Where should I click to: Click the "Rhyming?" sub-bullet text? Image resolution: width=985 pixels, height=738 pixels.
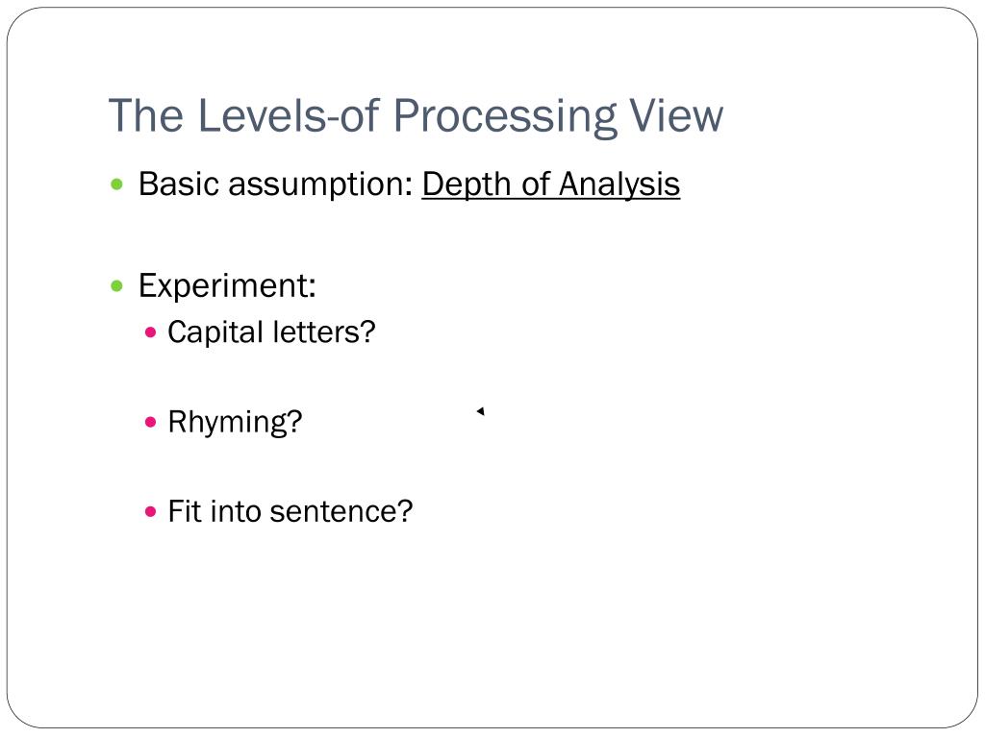[x=235, y=423]
